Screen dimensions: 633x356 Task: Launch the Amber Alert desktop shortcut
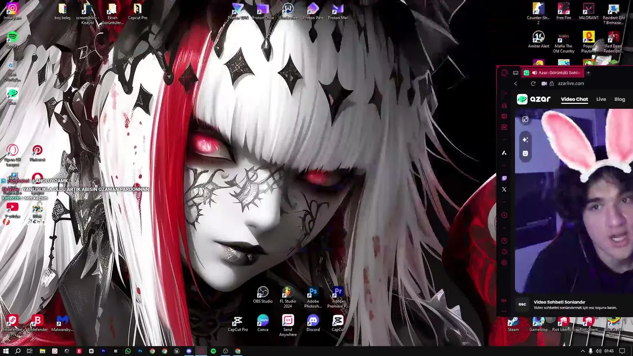(539, 40)
